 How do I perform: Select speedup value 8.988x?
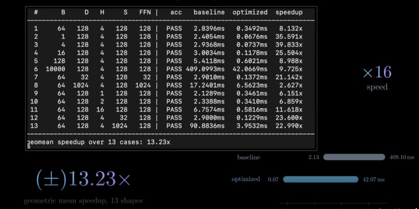click(x=291, y=61)
